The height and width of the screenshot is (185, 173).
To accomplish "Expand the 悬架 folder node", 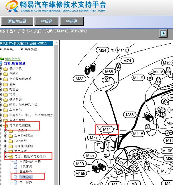I will 1,84.
